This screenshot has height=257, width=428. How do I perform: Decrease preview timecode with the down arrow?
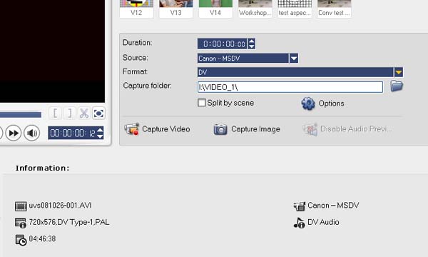100,136
